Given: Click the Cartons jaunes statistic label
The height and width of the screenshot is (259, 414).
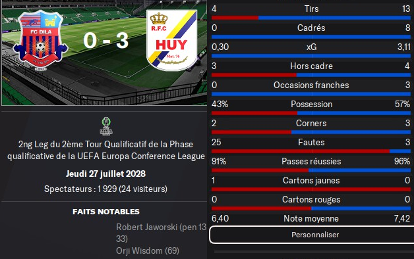Looking at the screenshot, I should click(x=311, y=181).
